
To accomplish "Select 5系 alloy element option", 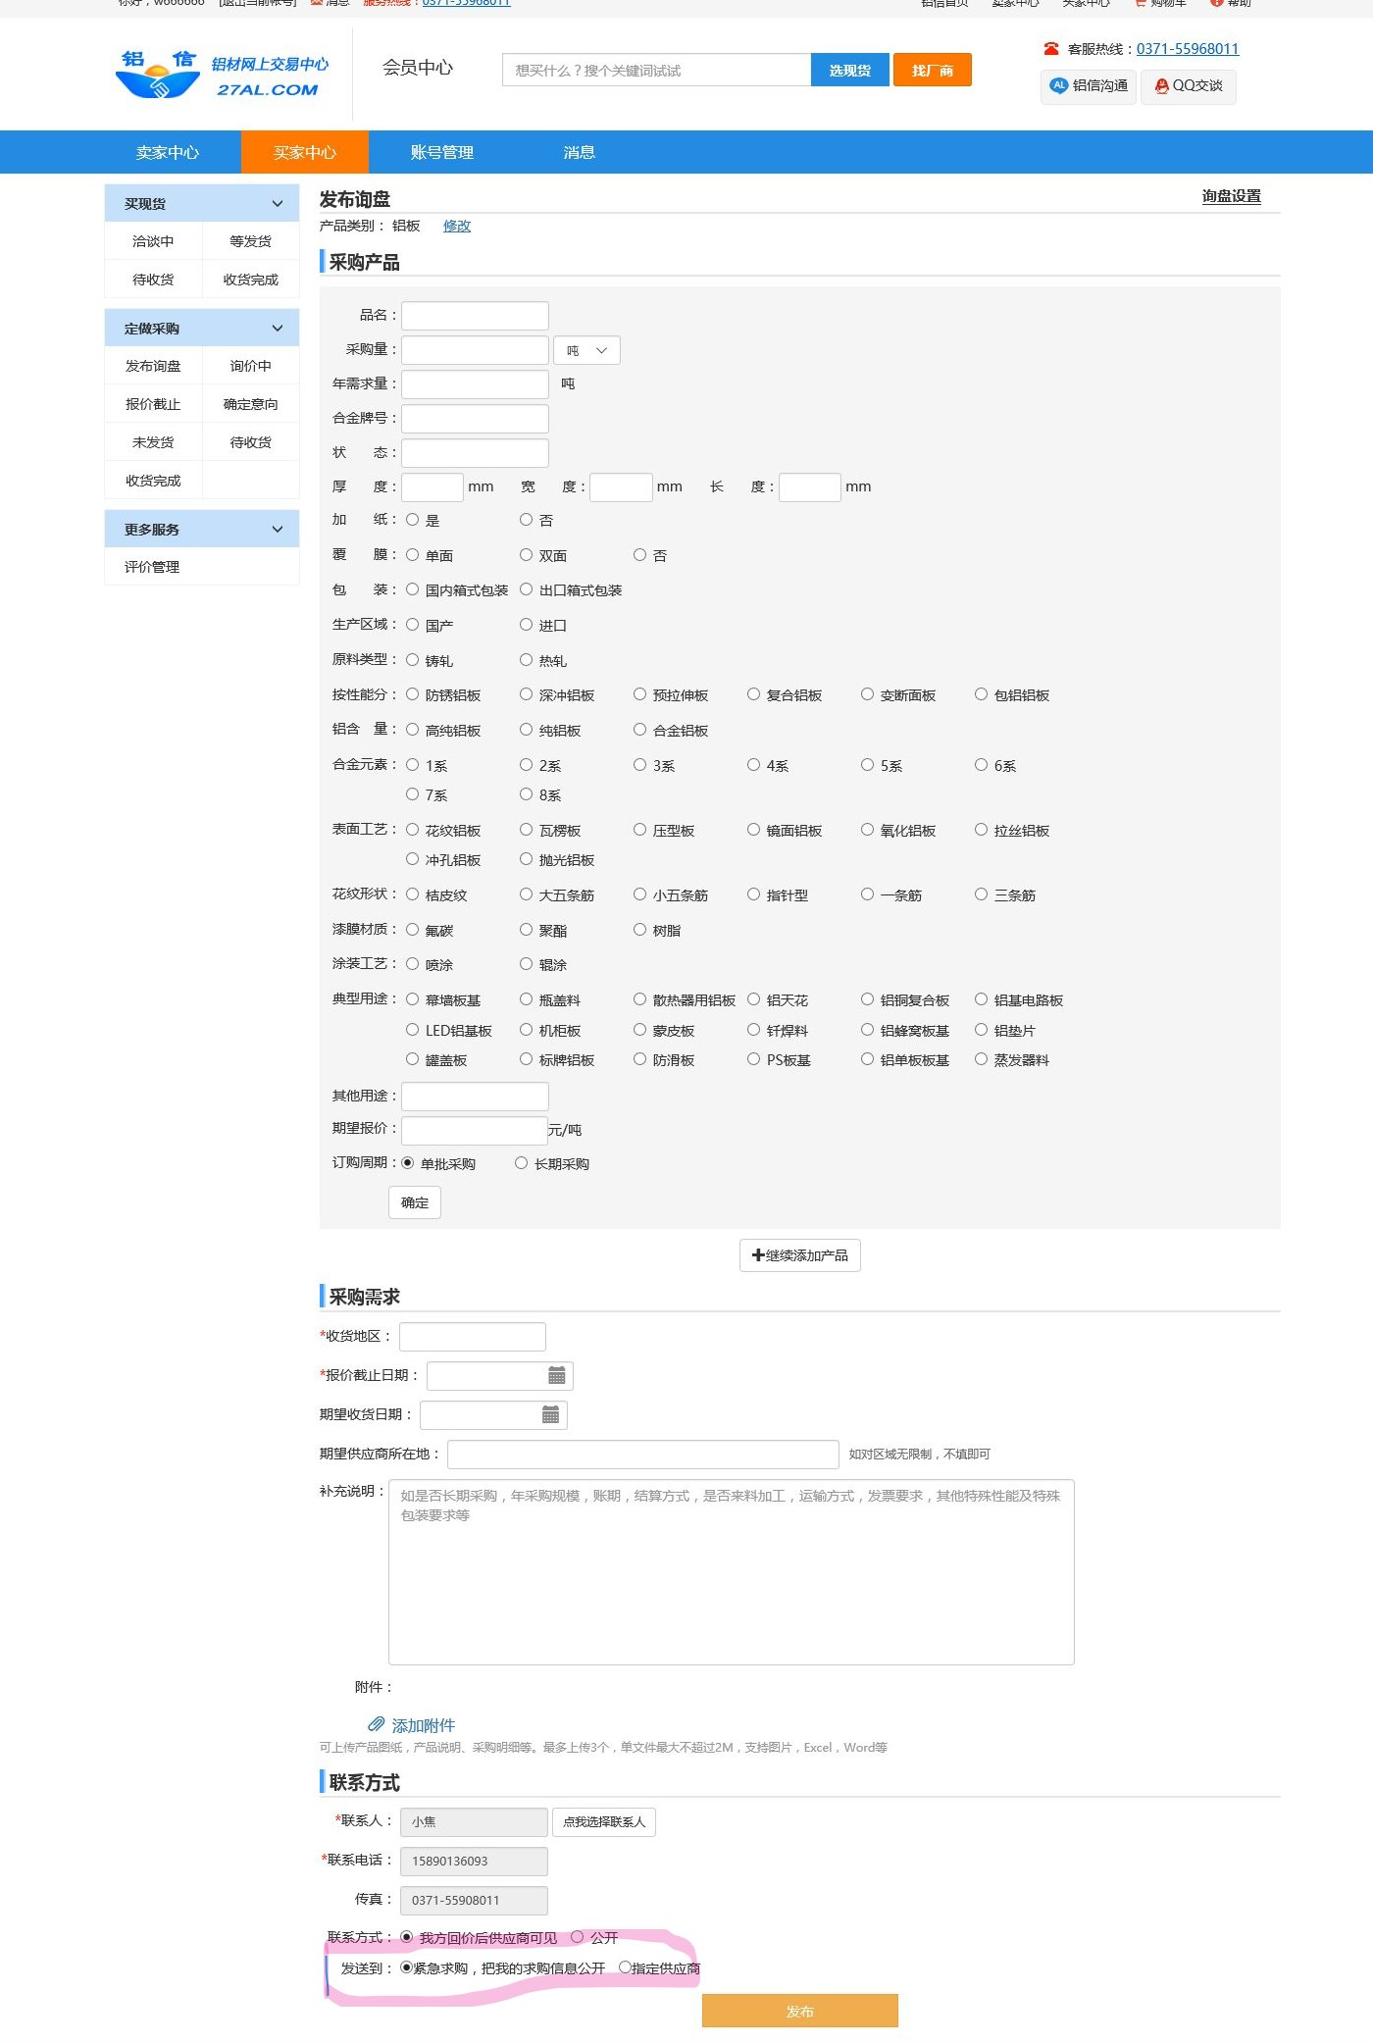I will pos(868,765).
